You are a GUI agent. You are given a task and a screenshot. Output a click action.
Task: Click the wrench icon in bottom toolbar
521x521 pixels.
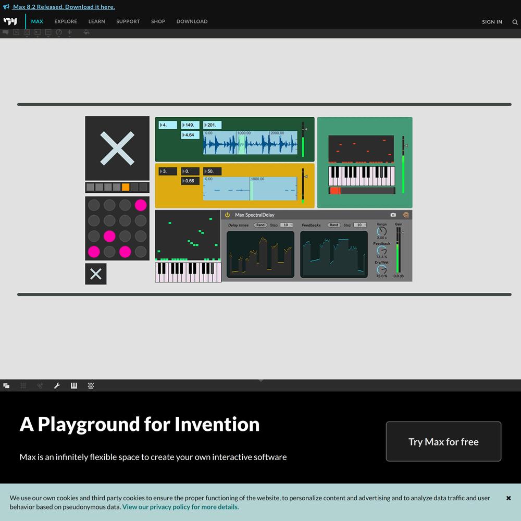(57, 386)
